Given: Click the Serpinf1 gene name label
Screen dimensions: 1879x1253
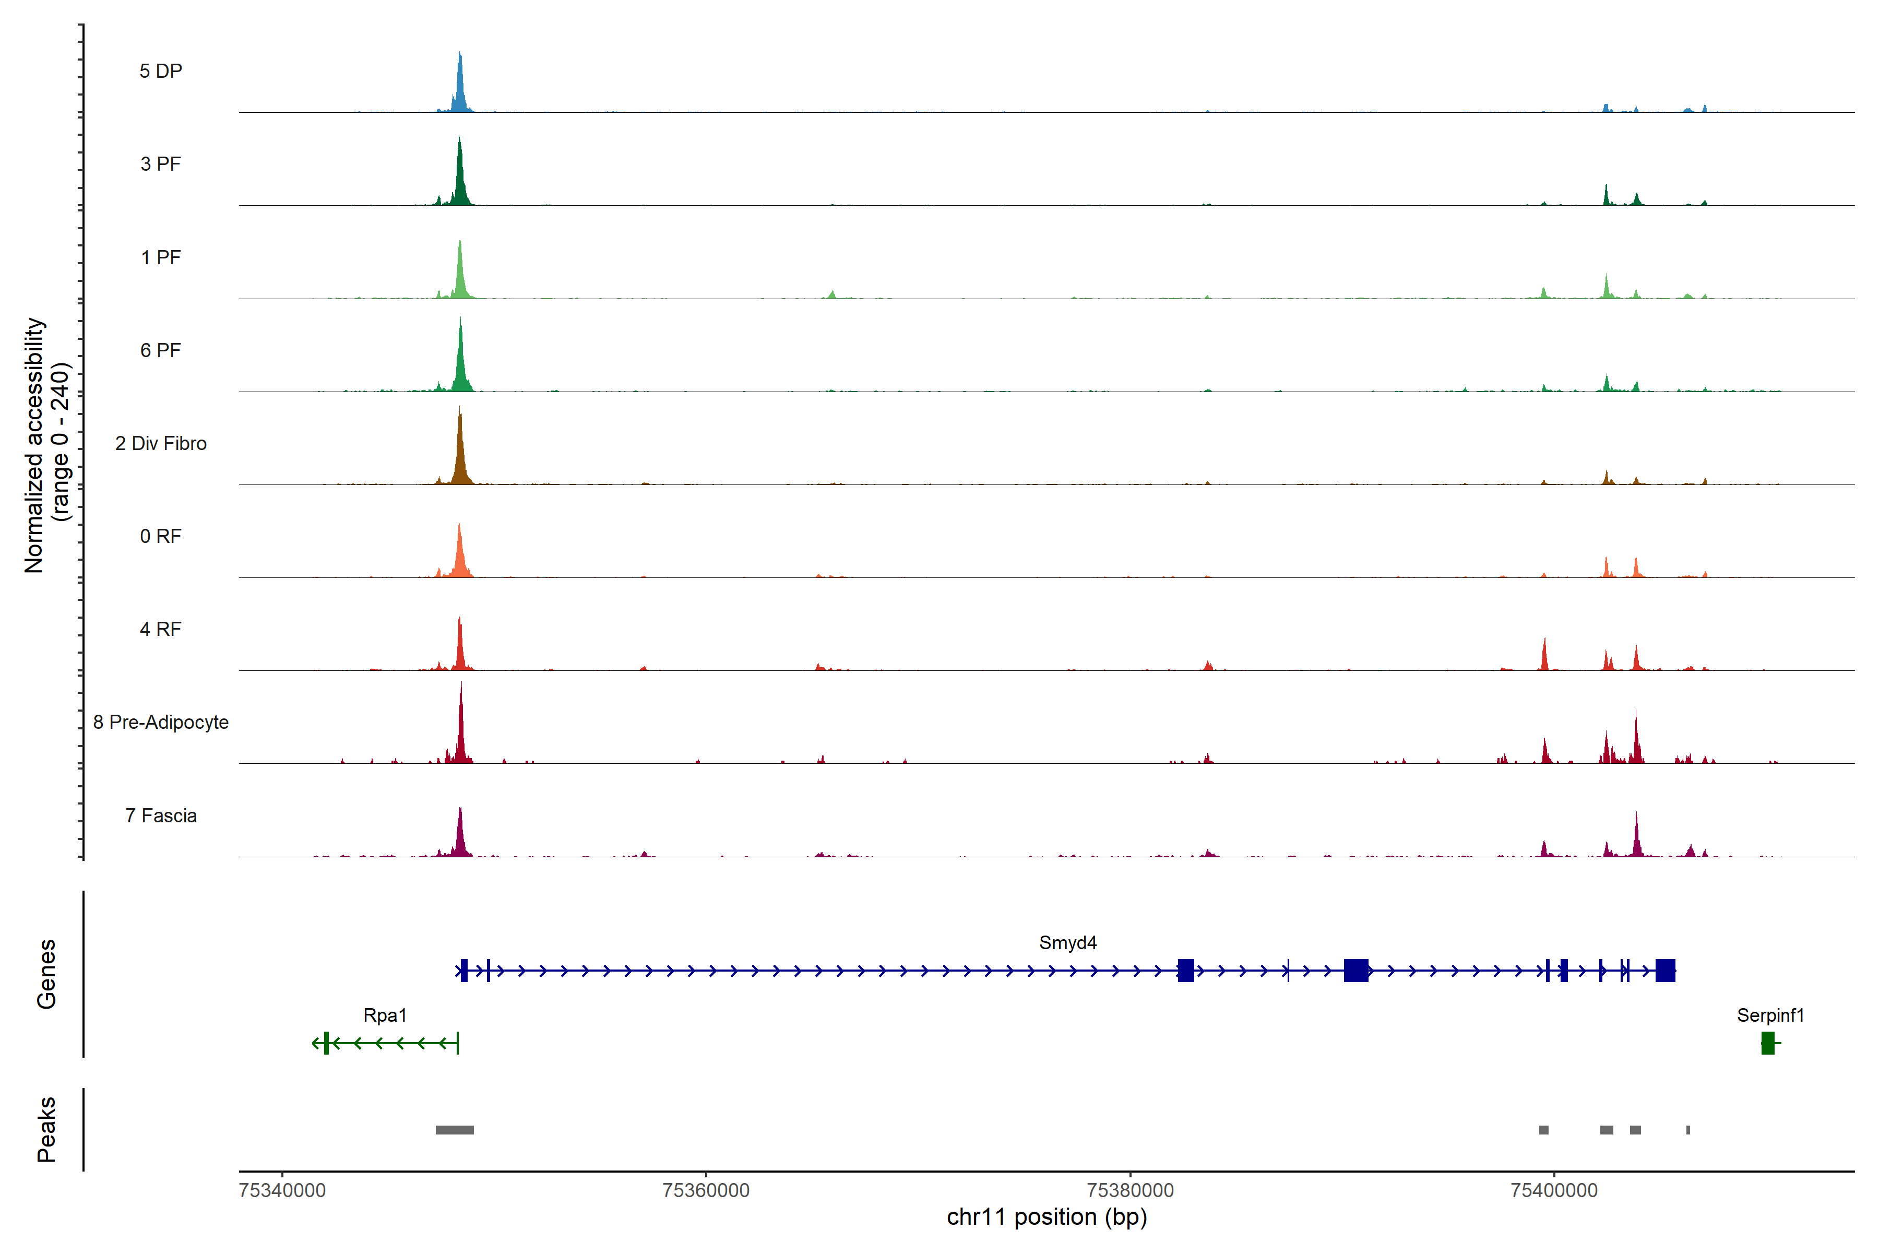Looking at the screenshot, I should click(x=1770, y=1015).
